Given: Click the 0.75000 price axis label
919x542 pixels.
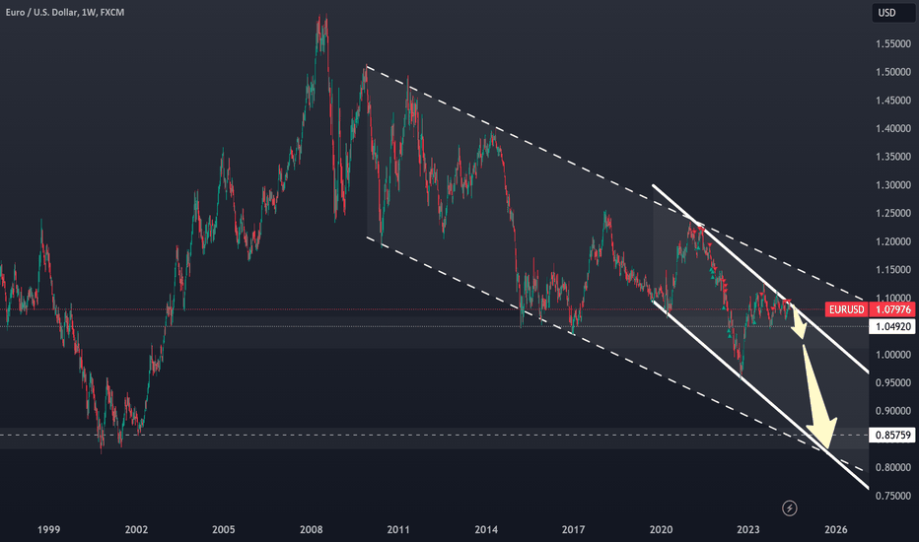Looking at the screenshot, I should [893, 496].
